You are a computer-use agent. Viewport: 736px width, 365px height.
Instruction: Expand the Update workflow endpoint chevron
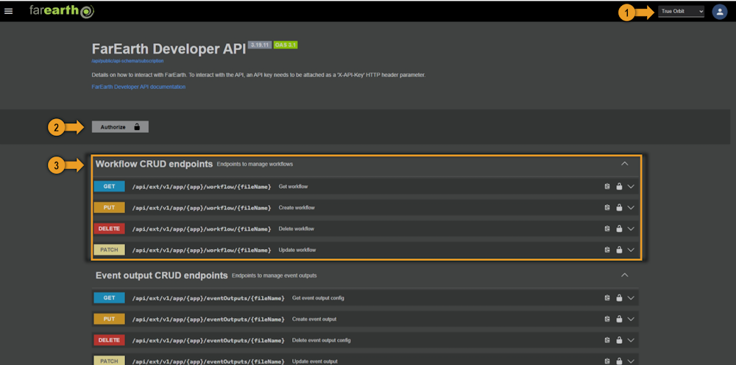pyautogui.click(x=631, y=250)
